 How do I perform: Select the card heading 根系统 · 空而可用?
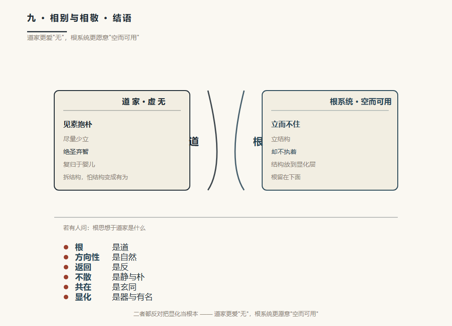click(361, 101)
